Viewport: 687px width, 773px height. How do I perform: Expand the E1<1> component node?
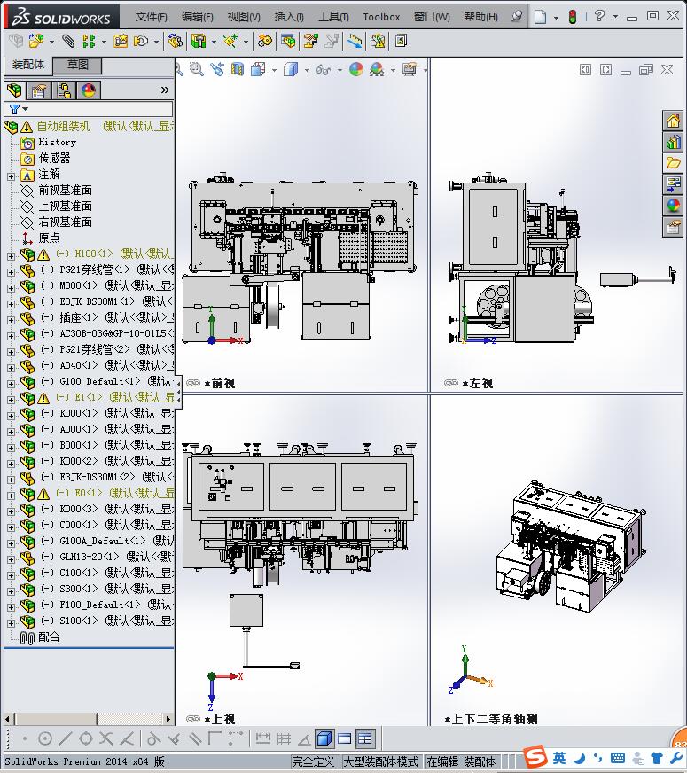12,400
